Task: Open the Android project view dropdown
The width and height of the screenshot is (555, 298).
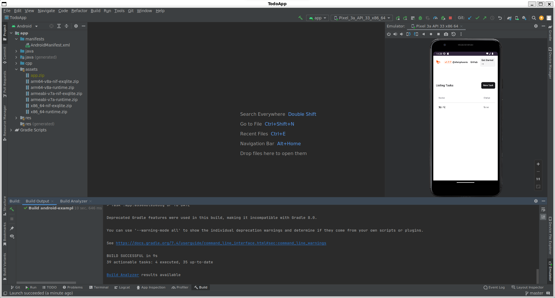Action: click(25, 26)
